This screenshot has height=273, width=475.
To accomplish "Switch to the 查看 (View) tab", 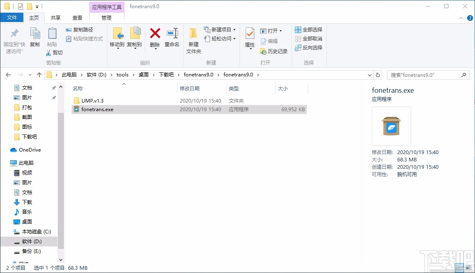I will (x=77, y=18).
